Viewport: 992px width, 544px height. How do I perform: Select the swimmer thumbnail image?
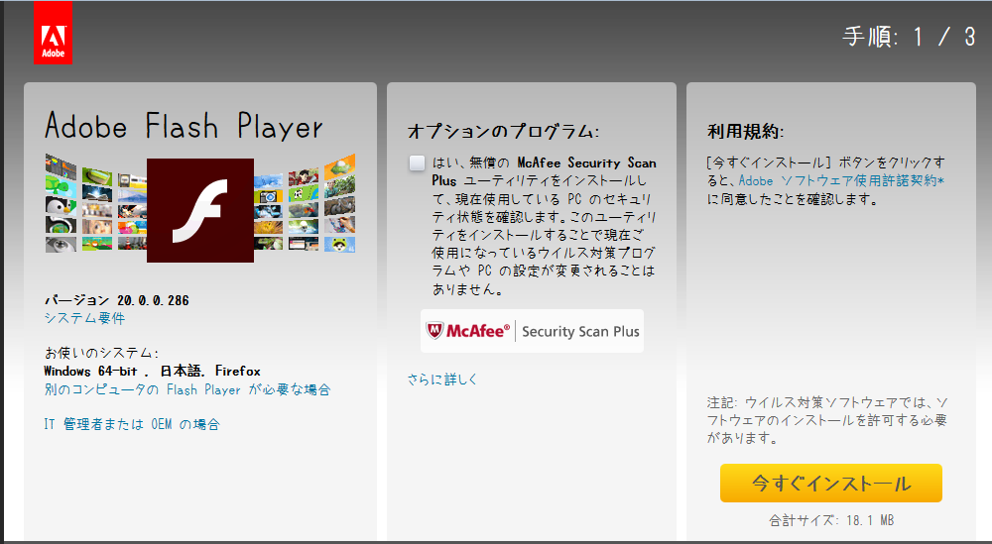tap(304, 227)
